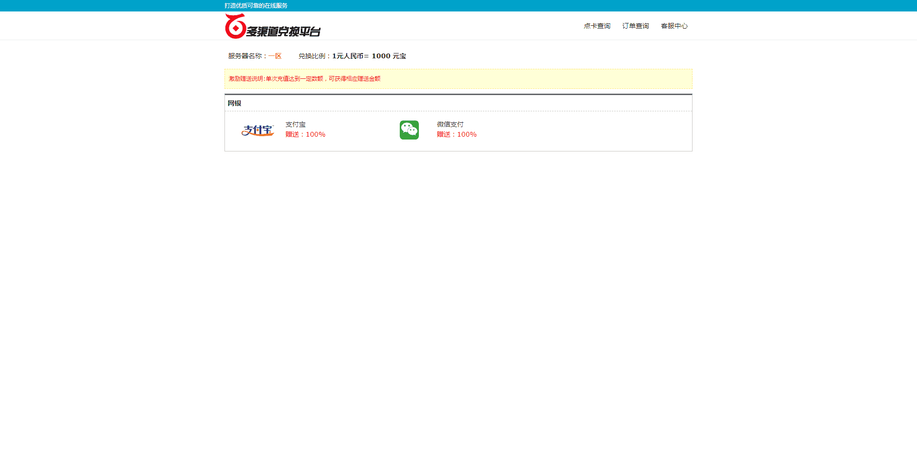
Task: Select the Alipay 支付宝 logo
Action: [258, 130]
